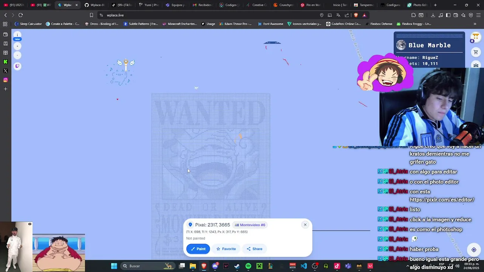The height and width of the screenshot is (272, 484).
Task: Open File Explorer from the taskbar
Action: (193, 266)
